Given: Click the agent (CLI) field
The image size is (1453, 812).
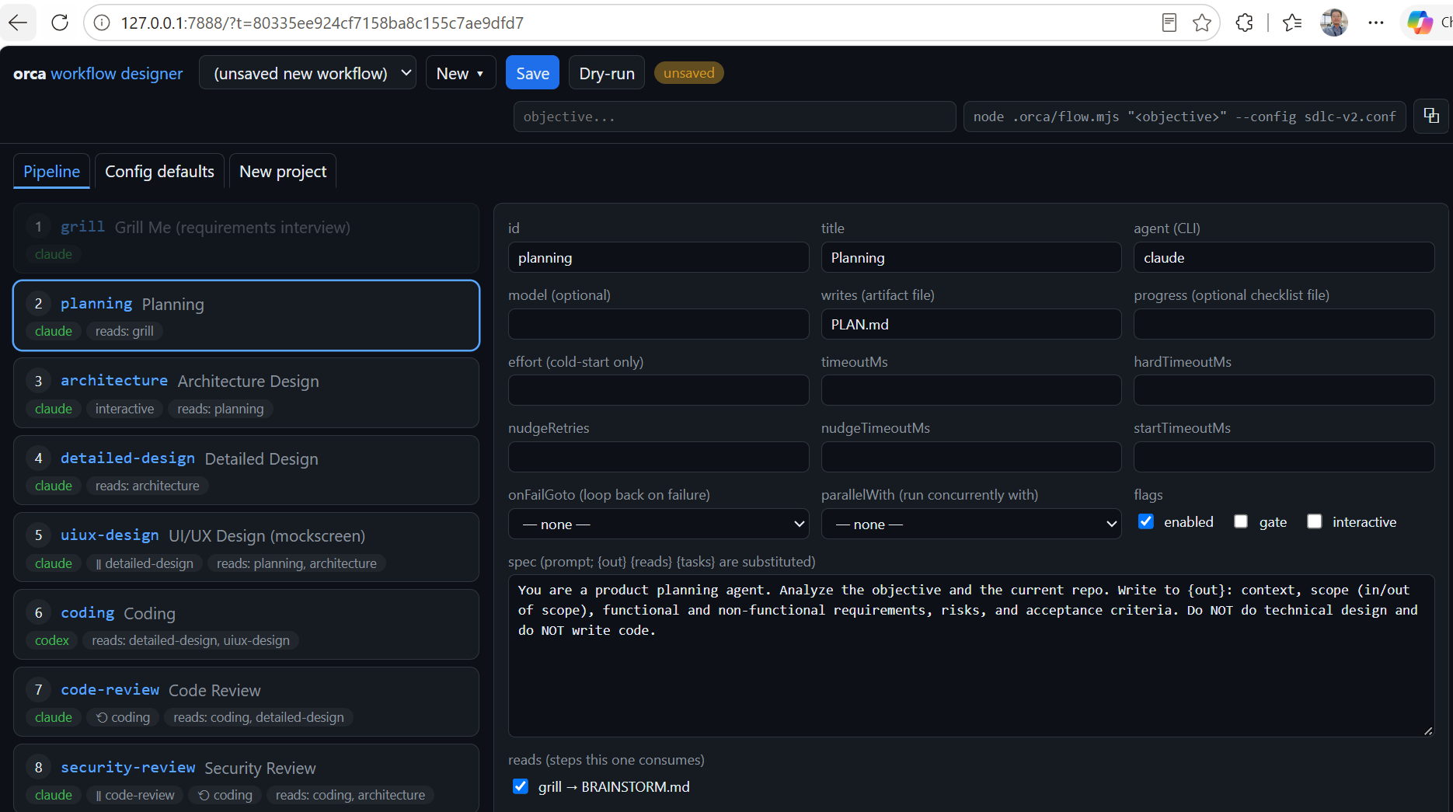Looking at the screenshot, I should (x=1284, y=257).
